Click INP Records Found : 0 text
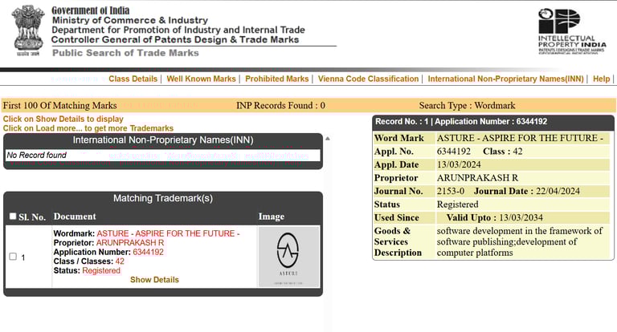Image resolution: width=617 pixels, height=332 pixels. [280, 105]
